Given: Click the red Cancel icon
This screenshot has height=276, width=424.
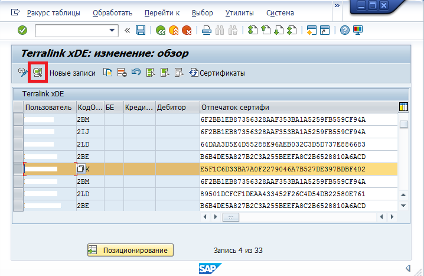Looking at the screenshot, I should coord(187,30).
